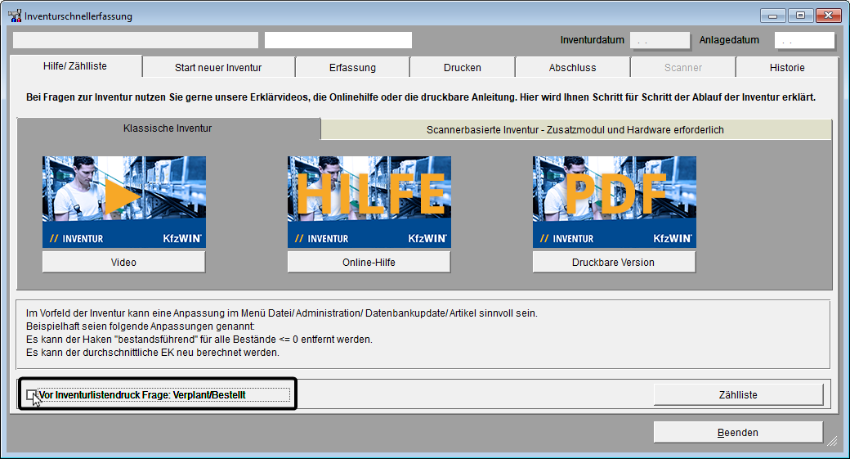
Task: Open the Druckbare Version button
Action: tap(614, 262)
